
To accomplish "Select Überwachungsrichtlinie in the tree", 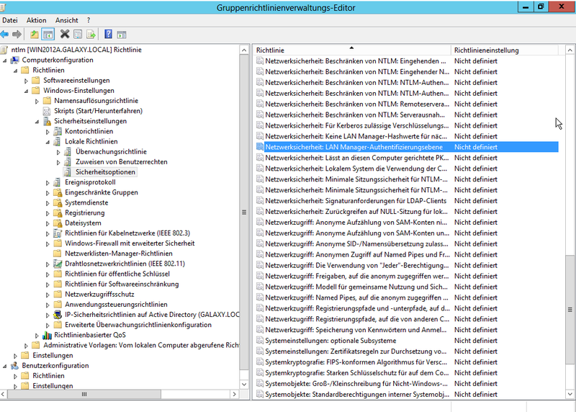I will click(111, 152).
